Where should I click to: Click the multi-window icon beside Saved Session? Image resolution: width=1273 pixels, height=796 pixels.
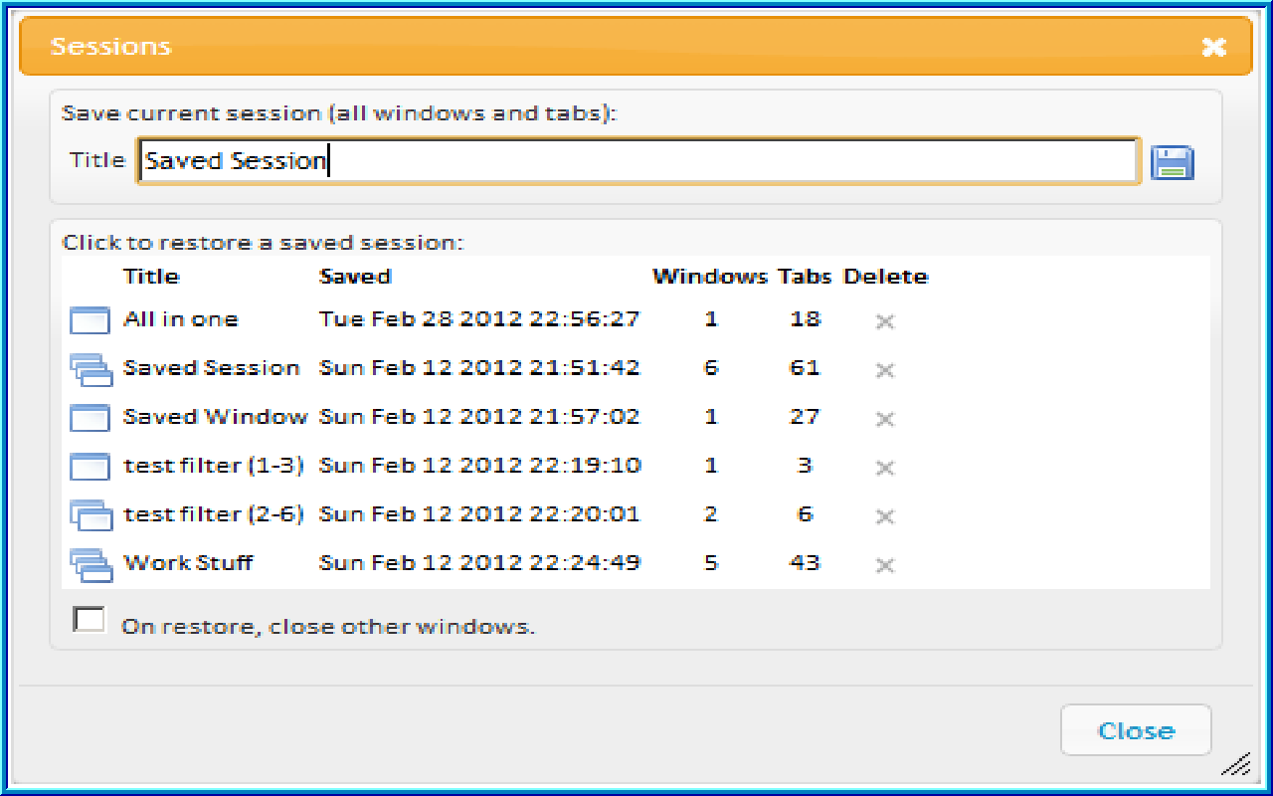pos(91,369)
